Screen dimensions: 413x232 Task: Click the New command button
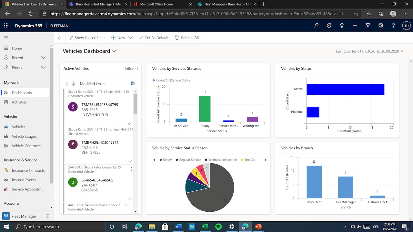pos(118,38)
